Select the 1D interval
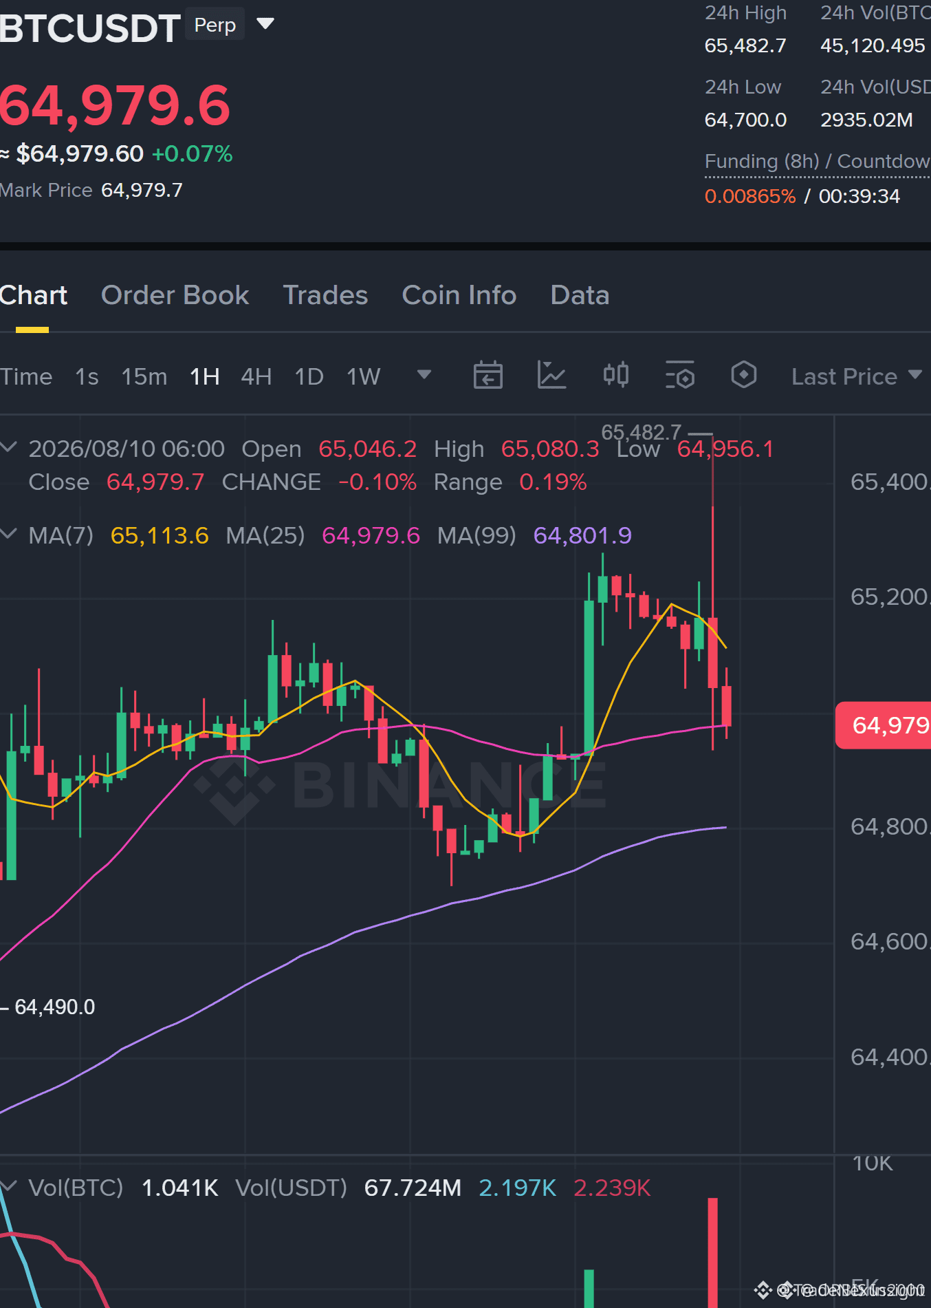The width and height of the screenshot is (931, 1308). click(x=309, y=376)
